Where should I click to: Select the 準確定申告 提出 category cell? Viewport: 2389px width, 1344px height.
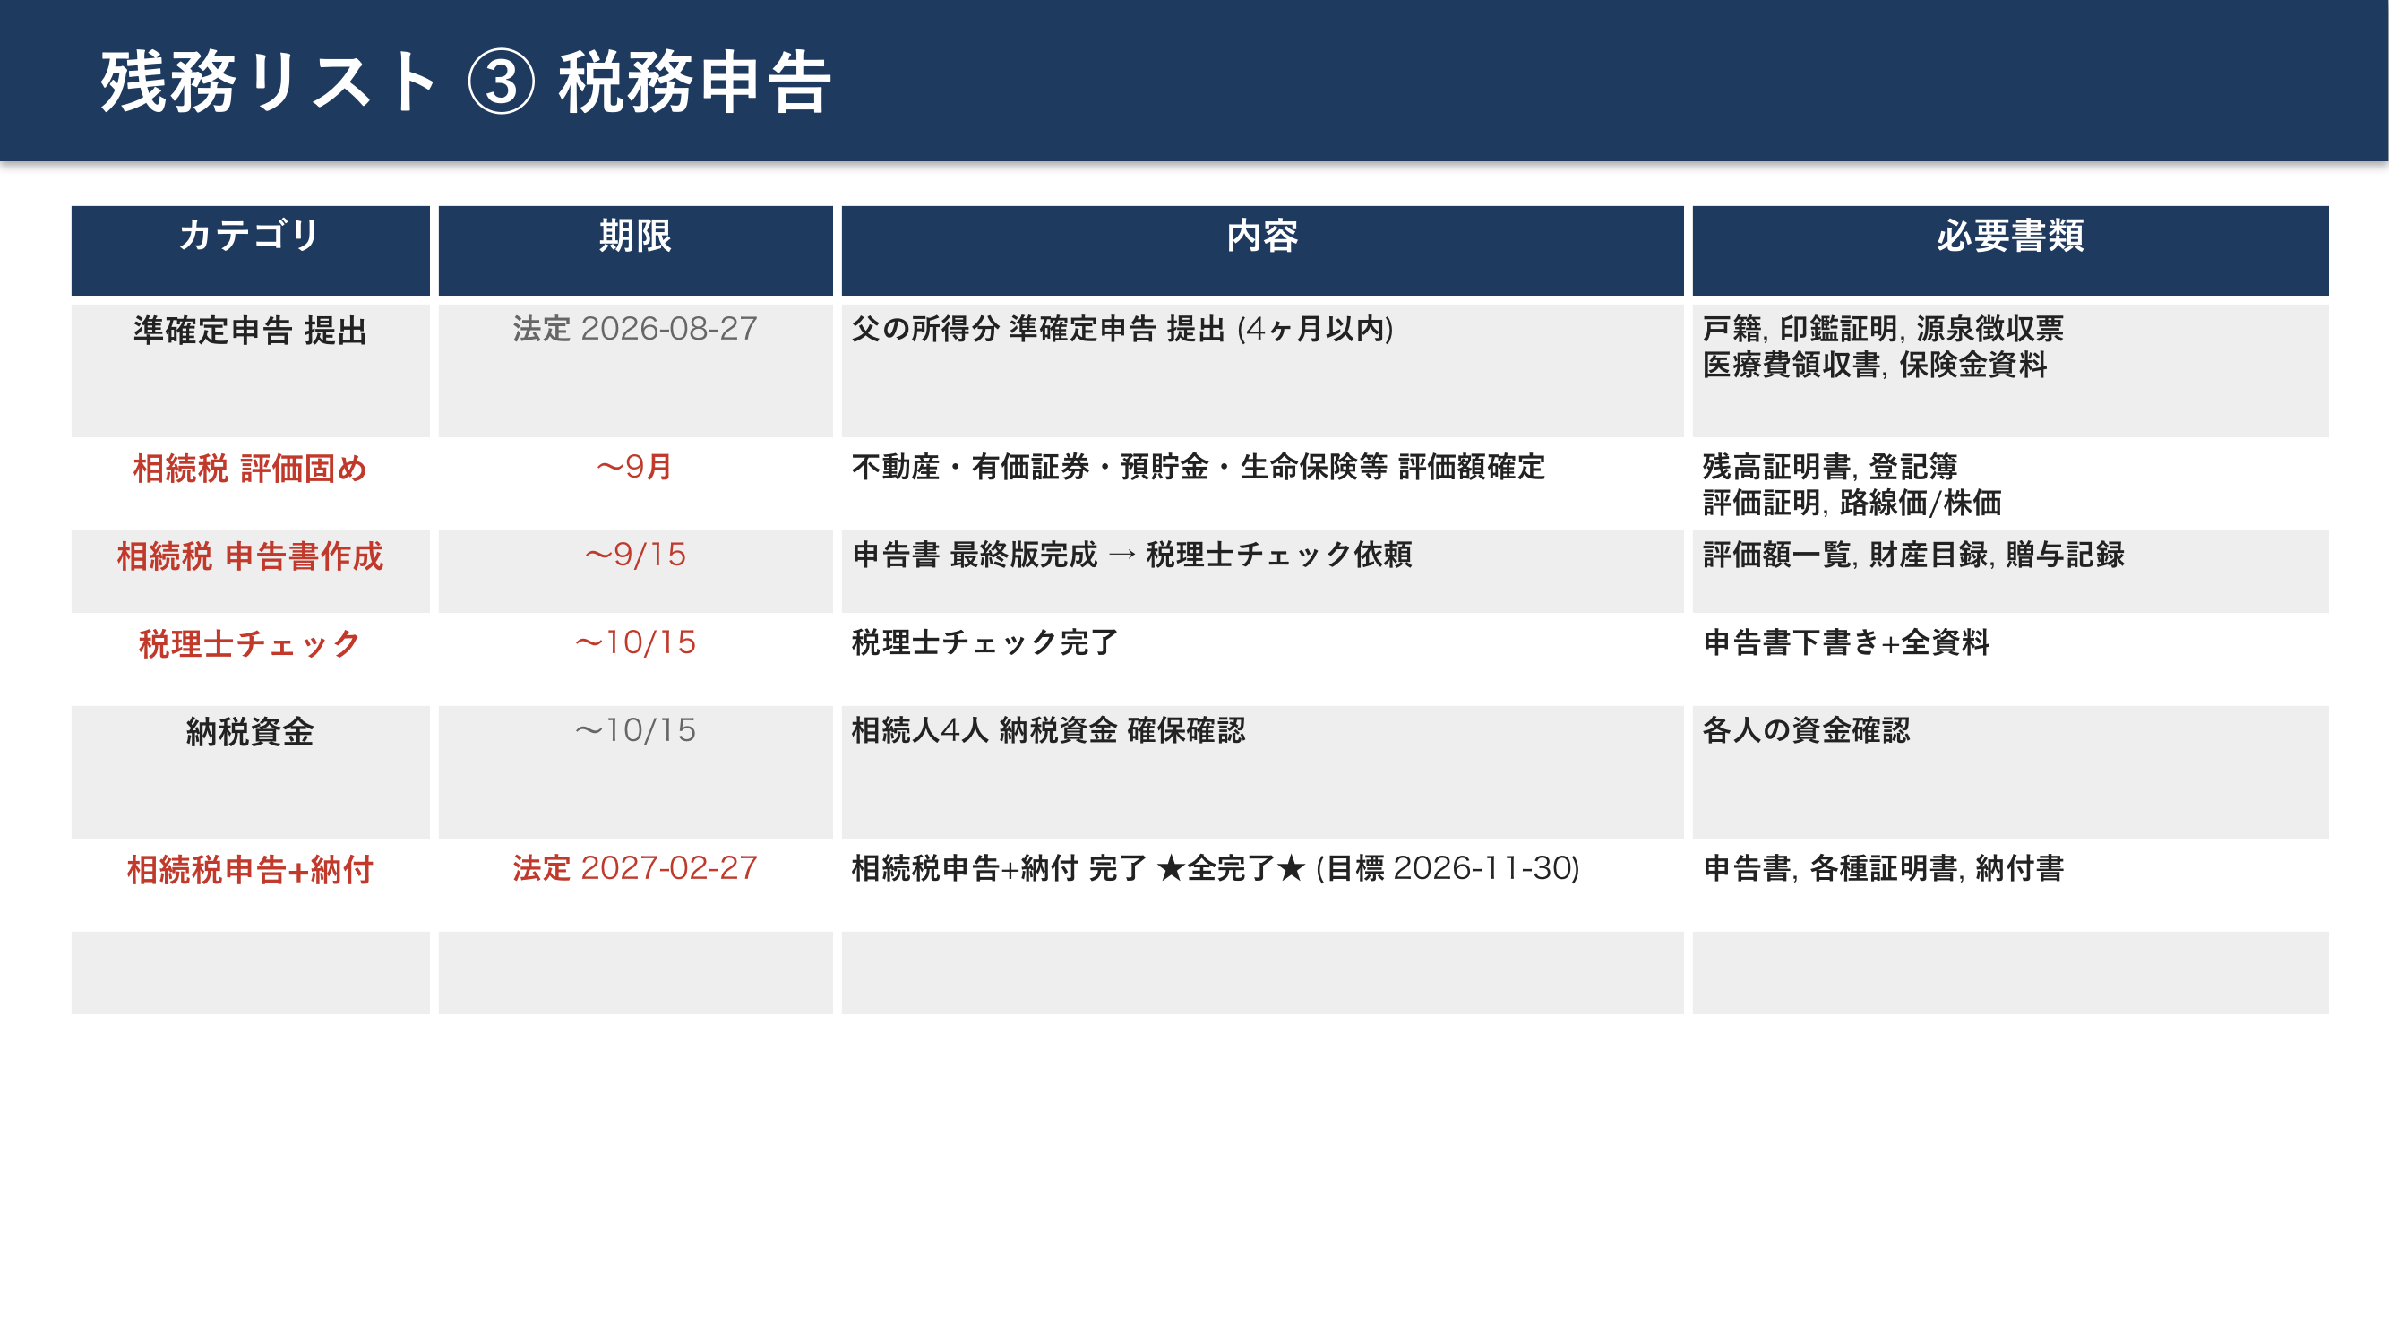click(x=250, y=332)
